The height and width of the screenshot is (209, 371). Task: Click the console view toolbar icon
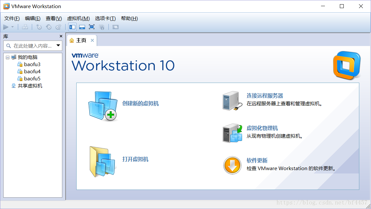[x=116, y=27]
